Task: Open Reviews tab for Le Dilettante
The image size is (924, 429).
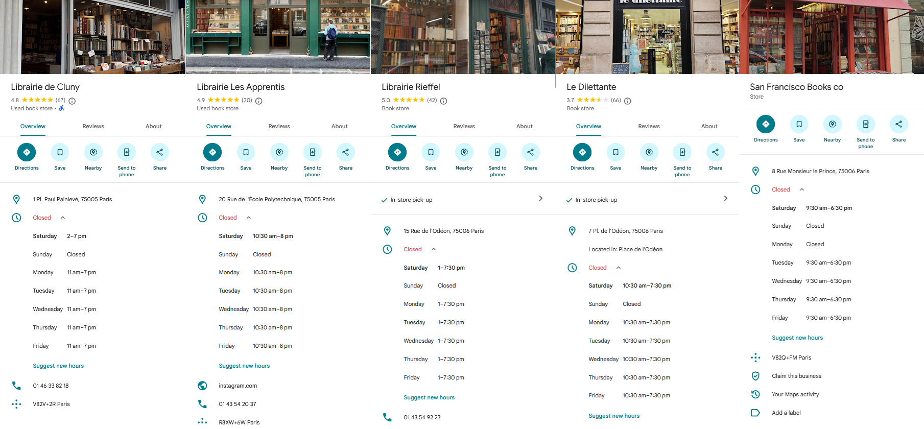Action: pyautogui.click(x=649, y=126)
